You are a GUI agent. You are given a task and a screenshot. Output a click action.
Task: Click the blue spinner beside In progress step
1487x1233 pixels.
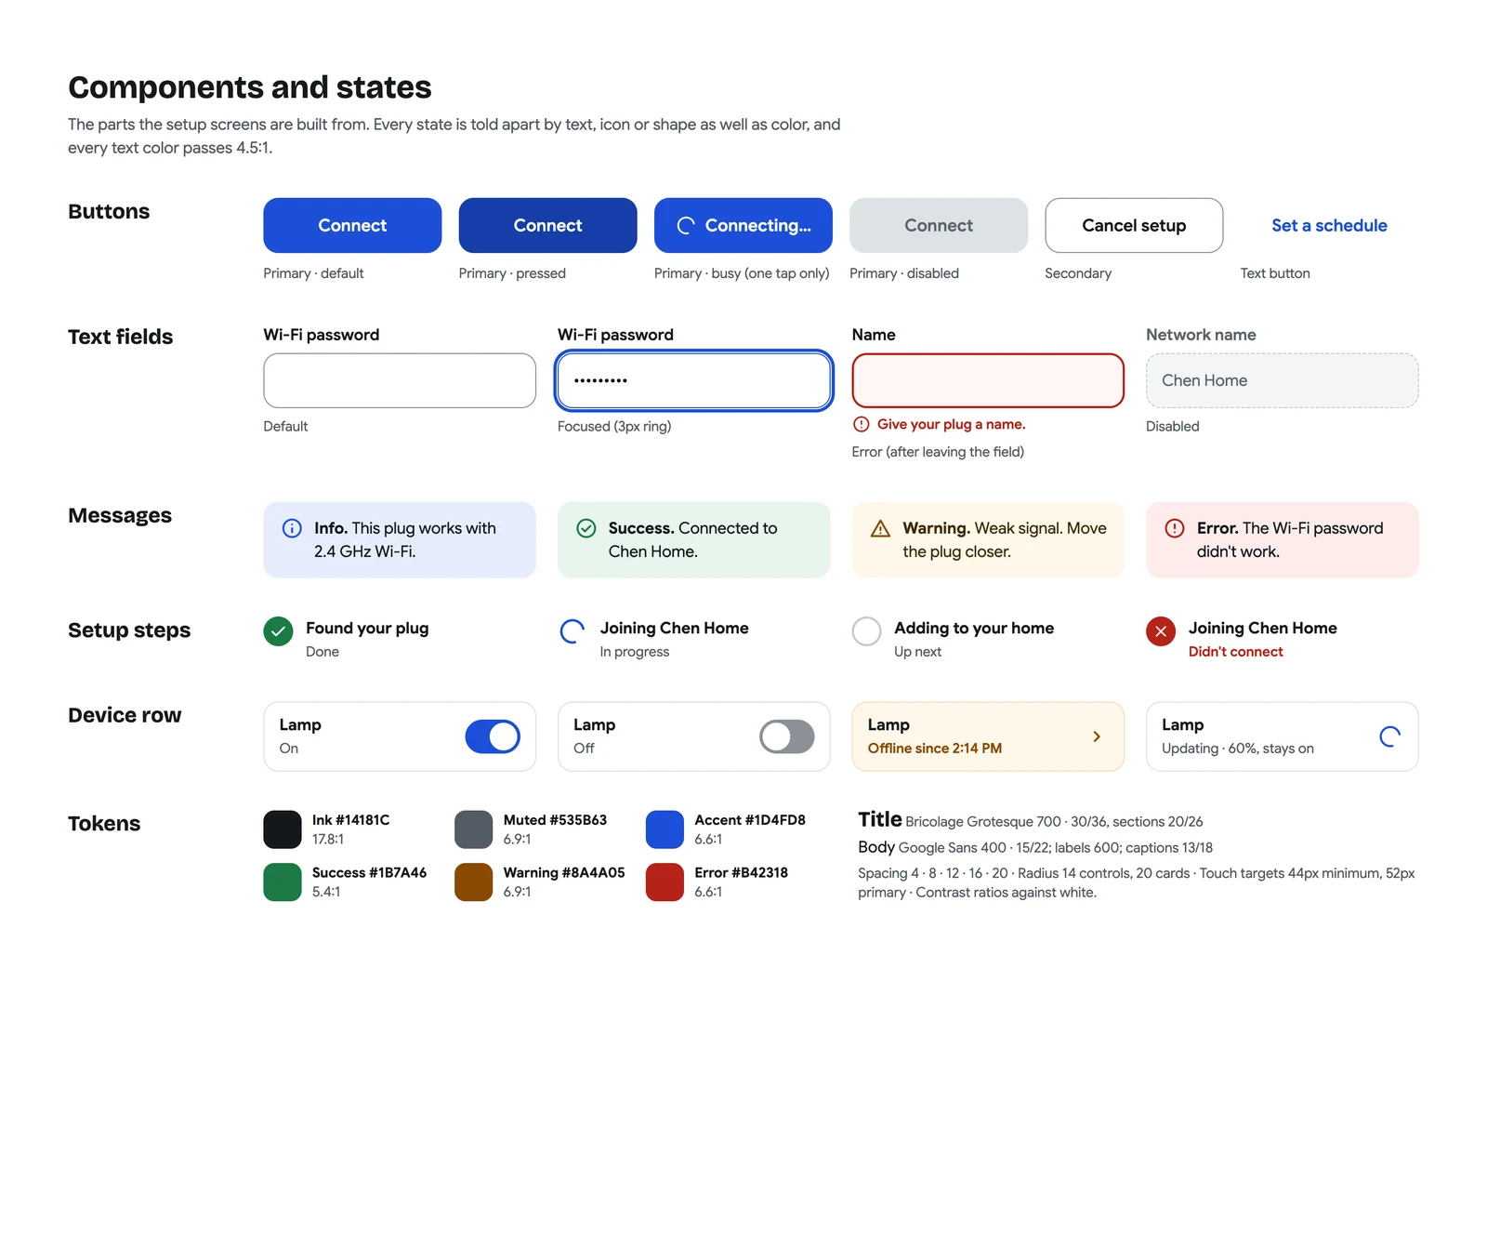pyautogui.click(x=572, y=631)
